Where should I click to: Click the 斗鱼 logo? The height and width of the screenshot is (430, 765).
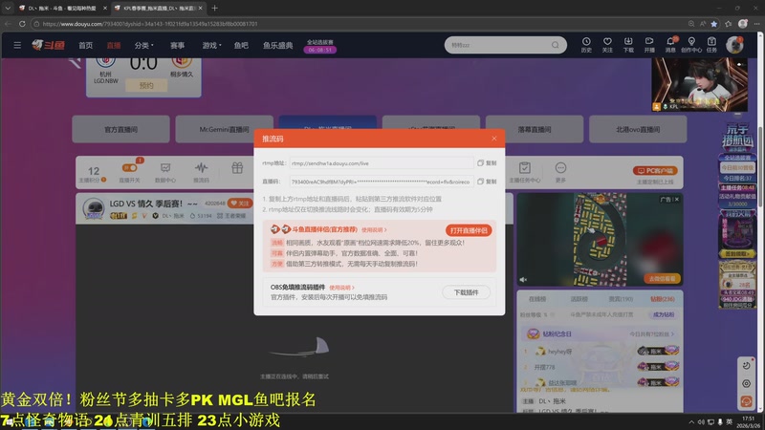coord(49,45)
